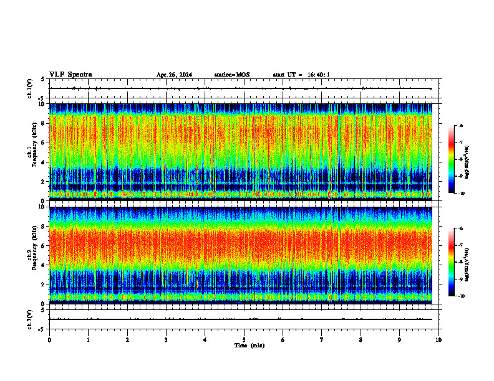This screenshot has height=381, width=494.
Task: Click the ch.2 colorbar log(PSD) label
Action: 467,265
